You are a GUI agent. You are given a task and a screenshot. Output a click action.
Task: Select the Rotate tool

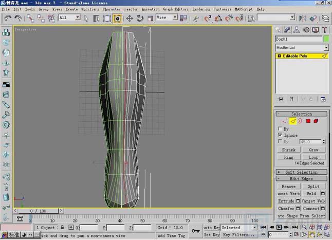pyautogui.click(x=140, y=19)
